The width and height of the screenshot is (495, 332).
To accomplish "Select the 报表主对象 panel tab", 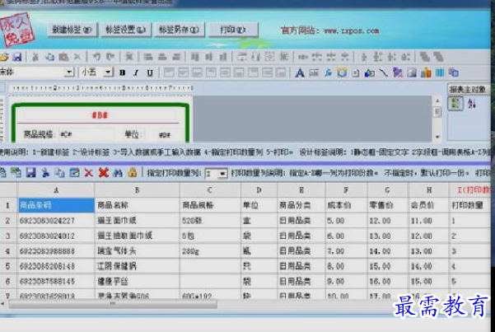I will tap(468, 90).
